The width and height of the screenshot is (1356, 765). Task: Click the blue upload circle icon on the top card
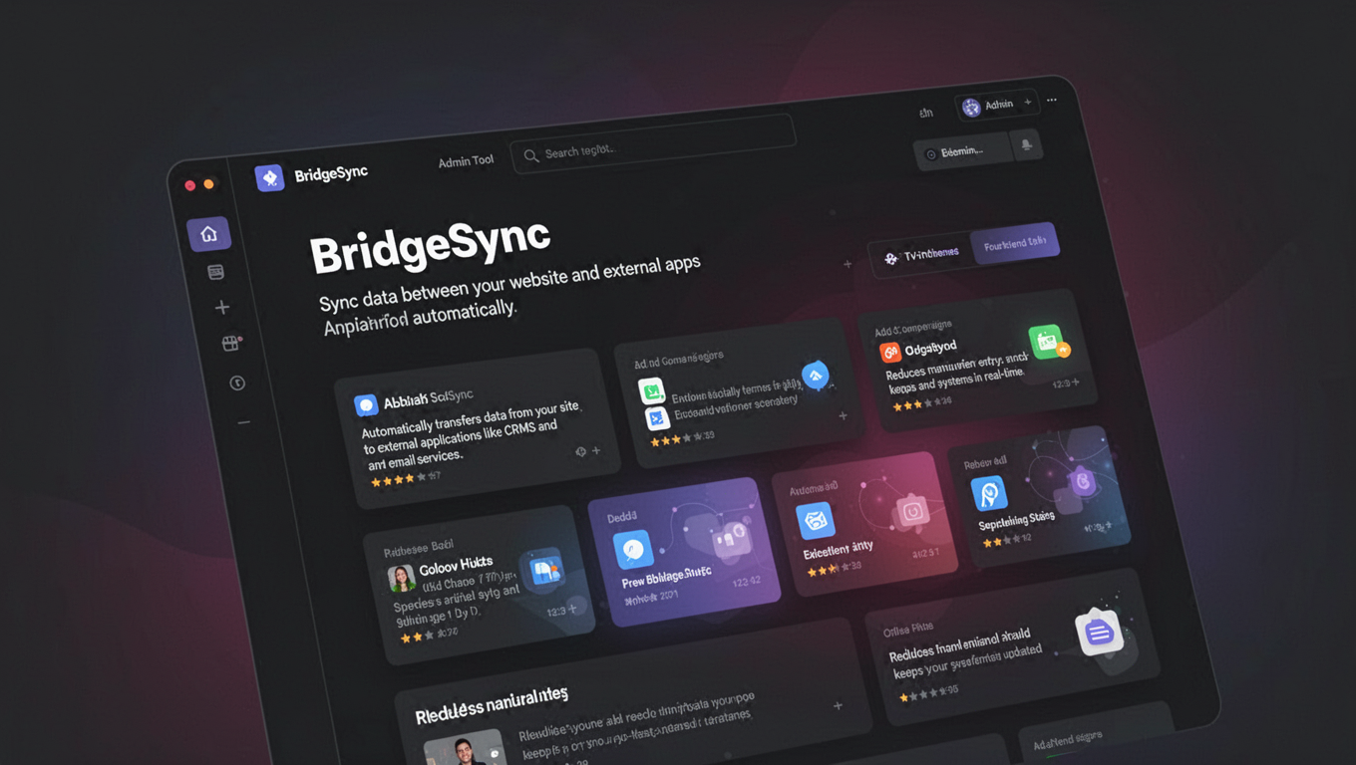(815, 376)
